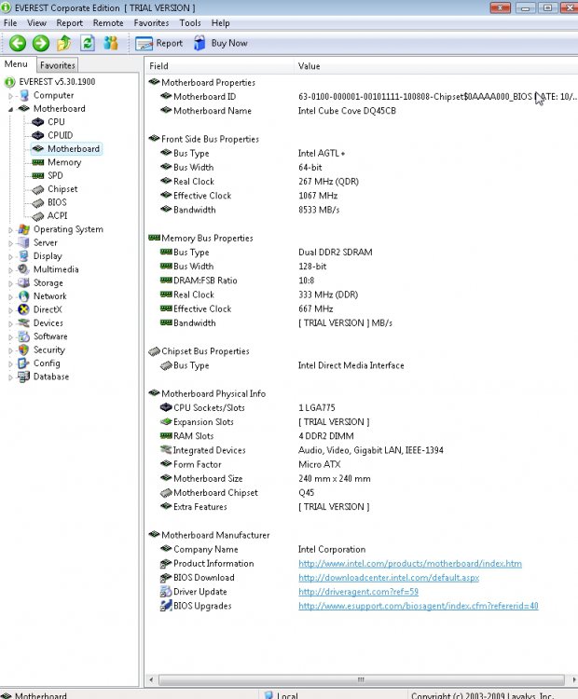
Task: Click the horizontal scrollbar thumb
Action: point(362,679)
